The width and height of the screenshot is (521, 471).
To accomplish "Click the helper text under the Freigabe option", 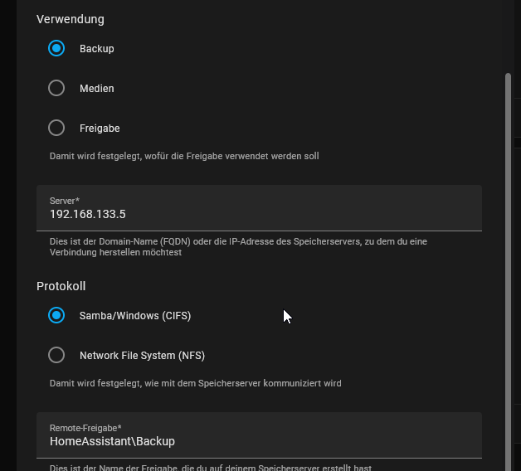I will (x=184, y=156).
